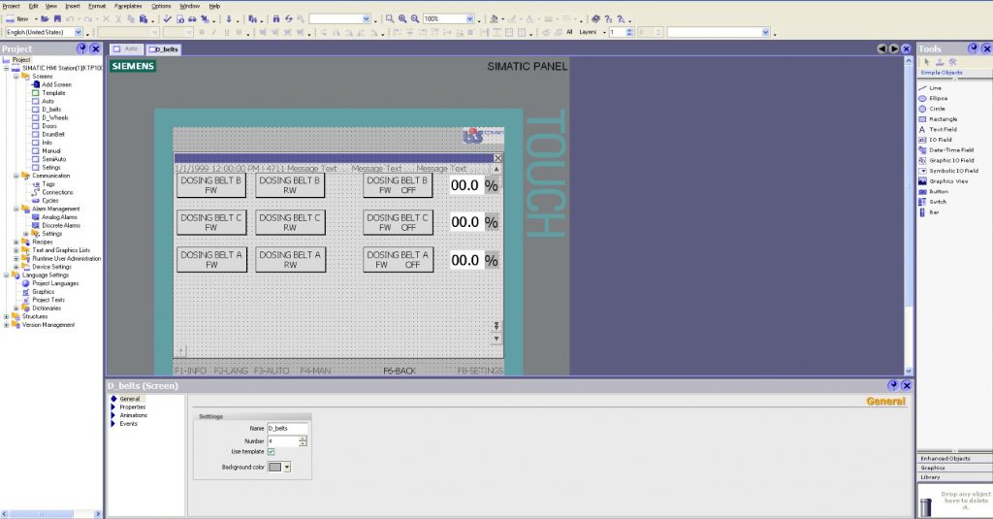Click the DOSING BELT C RW button
The height and width of the screenshot is (519, 993).
tap(290, 222)
